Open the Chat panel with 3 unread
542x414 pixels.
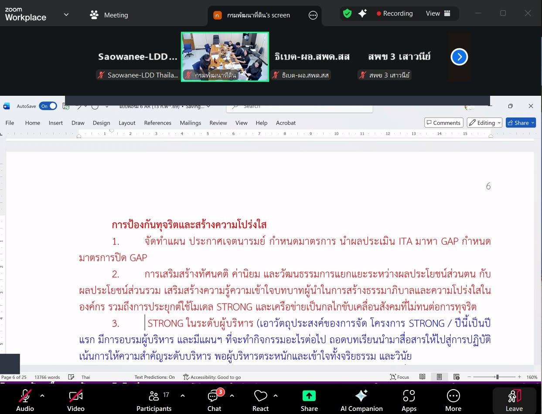(214, 400)
